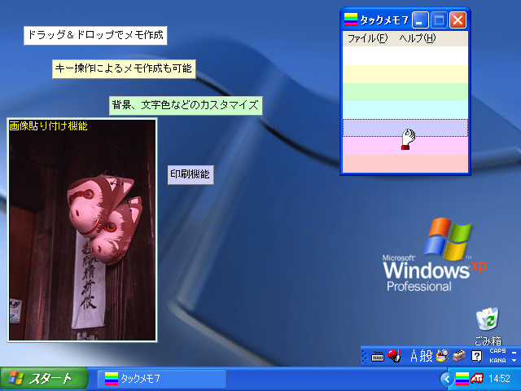
Task: Pick the pink-violet color strip
Action: point(405,146)
